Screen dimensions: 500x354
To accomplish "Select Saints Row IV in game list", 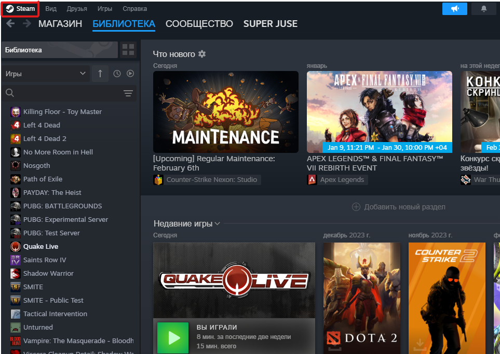I will click(x=45, y=260).
